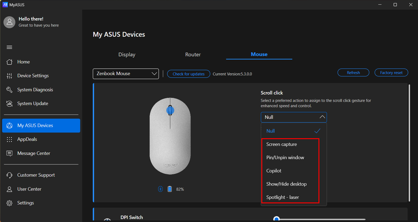Click the Zenbook mouse picture

[170, 136]
